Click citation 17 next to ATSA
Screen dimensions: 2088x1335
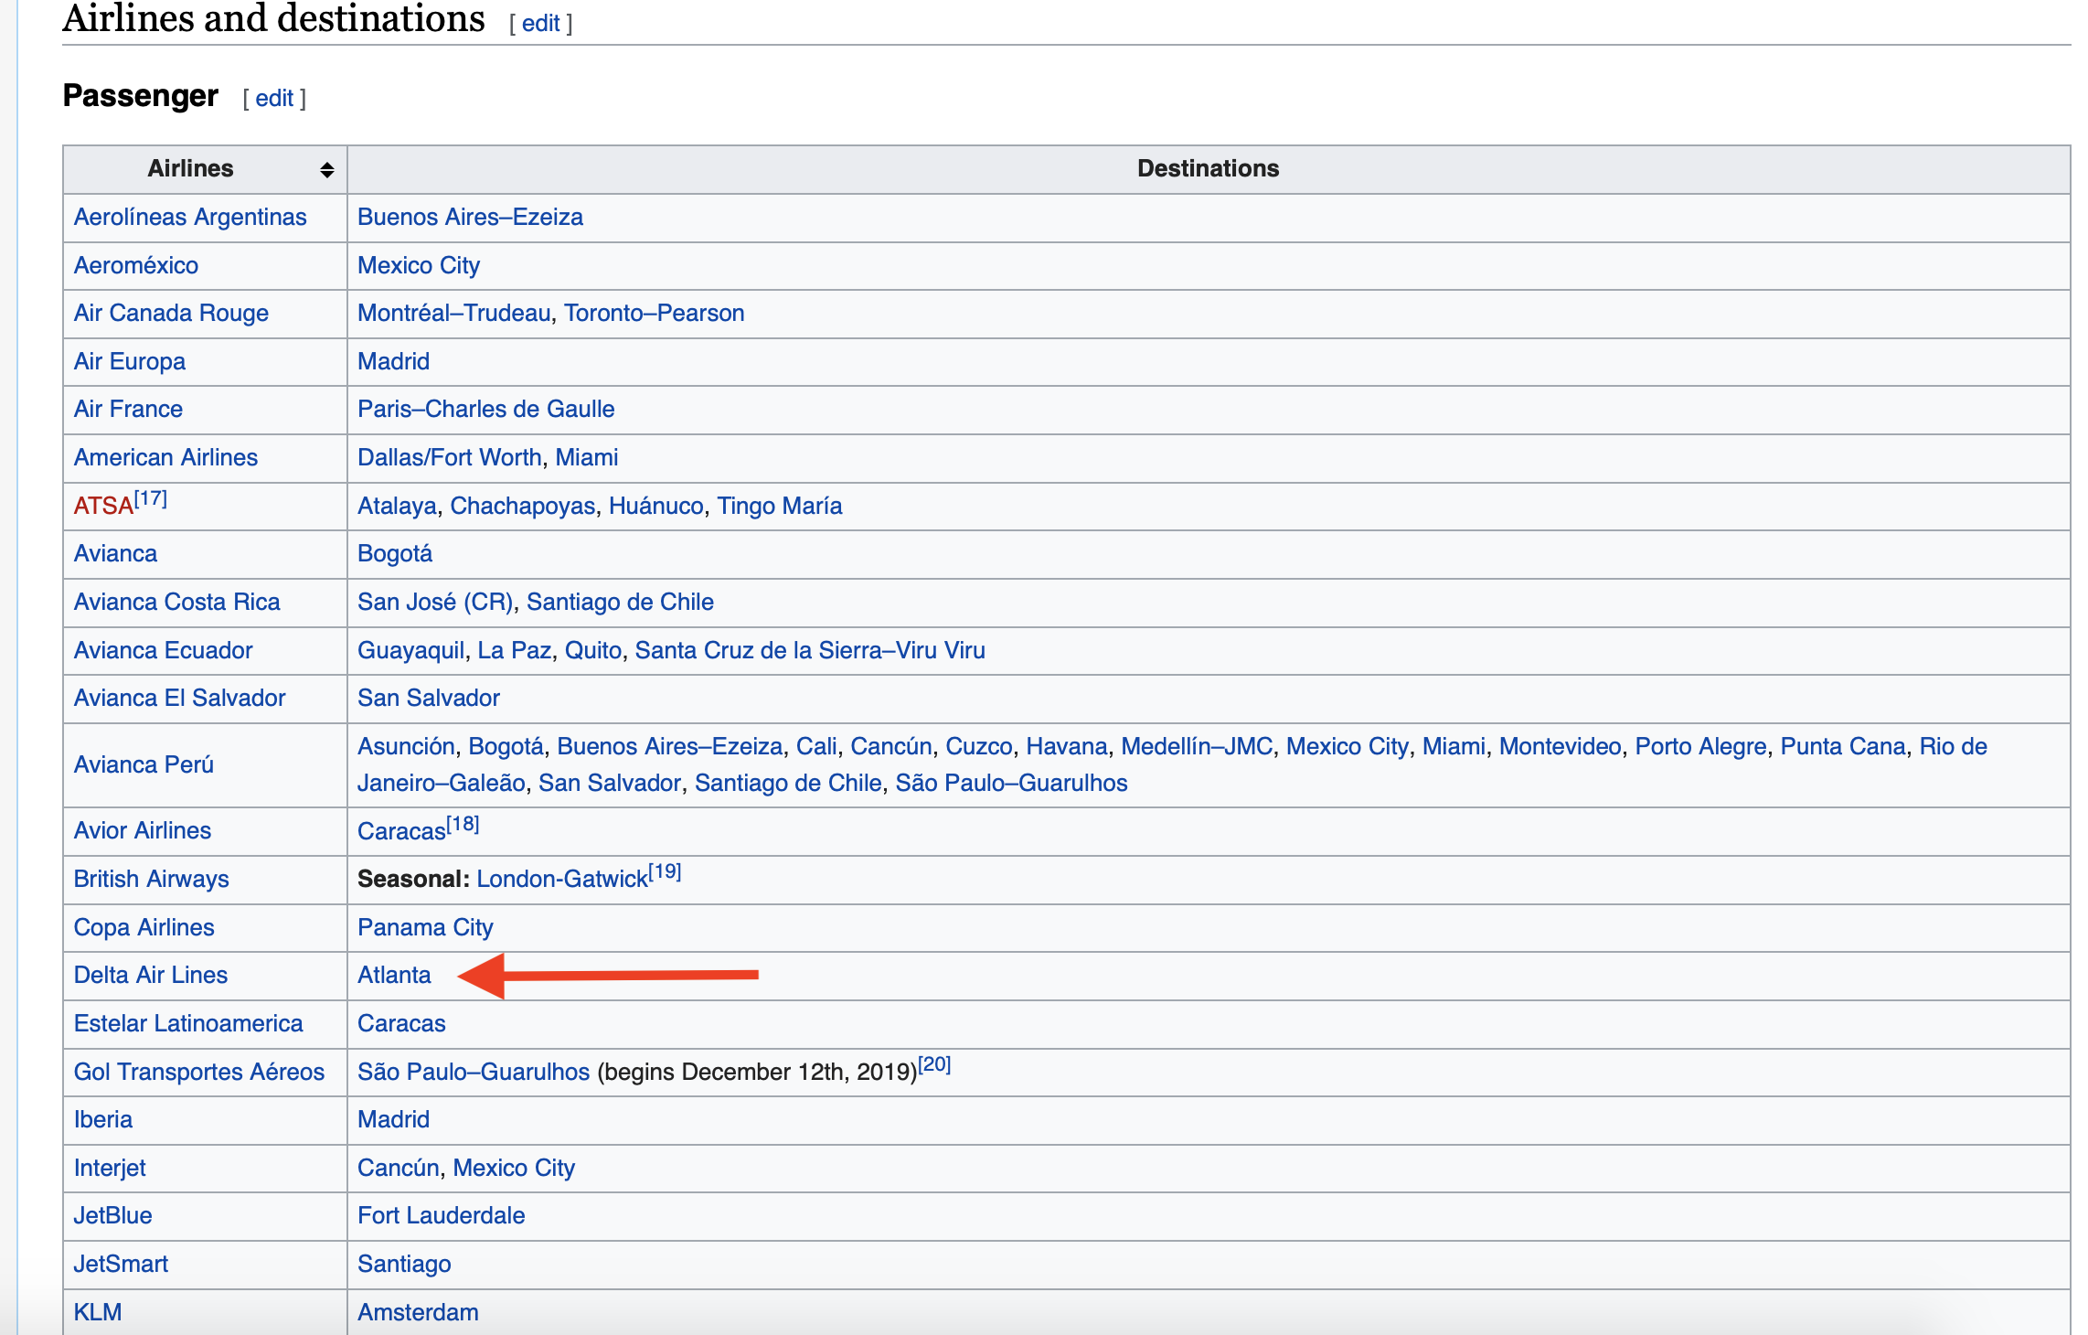(151, 499)
